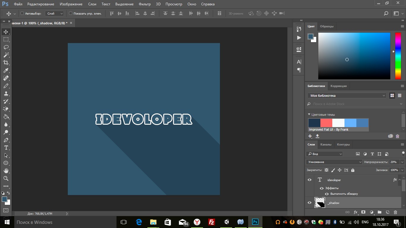This screenshot has height=228, width=406.
Task: Open the Фильтр menu
Action: pyautogui.click(x=145, y=4)
